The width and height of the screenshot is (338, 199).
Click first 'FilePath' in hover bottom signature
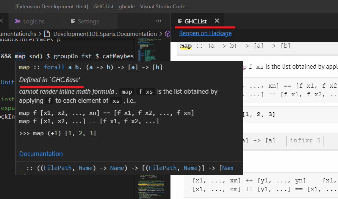point(58,168)
